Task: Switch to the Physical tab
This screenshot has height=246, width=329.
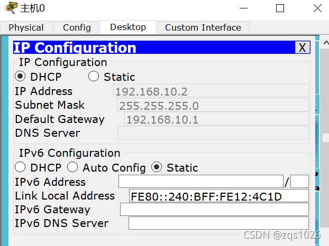Action: (x=26, y=27)
